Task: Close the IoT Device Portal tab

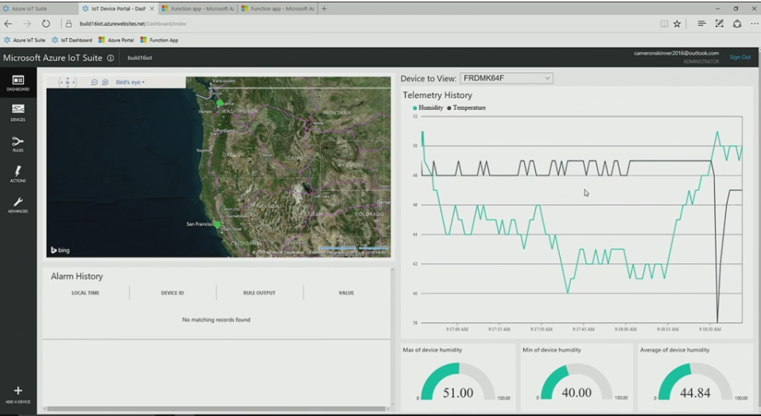Action: tap(152, 8)
